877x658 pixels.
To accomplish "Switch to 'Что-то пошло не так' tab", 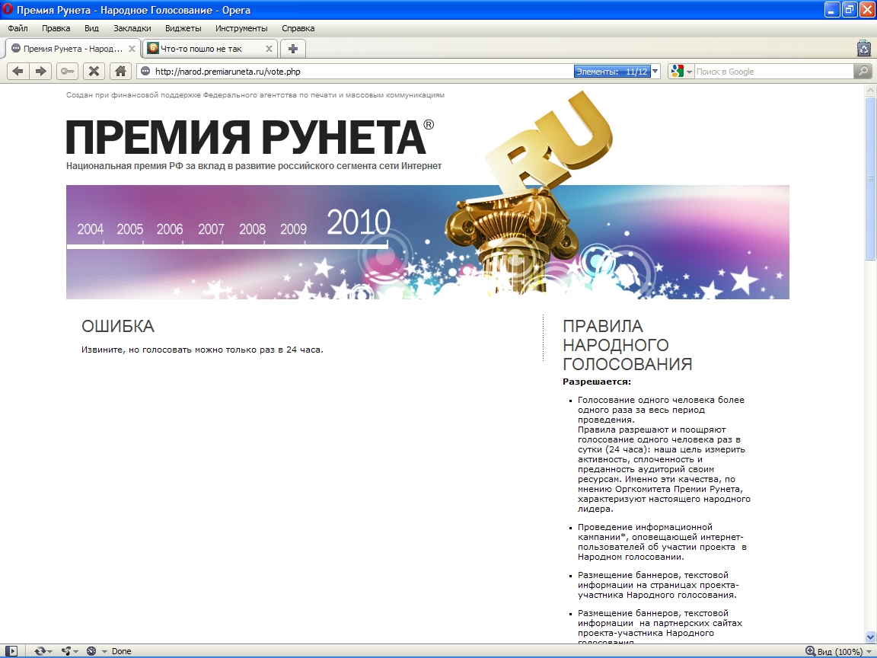I will pyautogui.click(x=210, y=49).
